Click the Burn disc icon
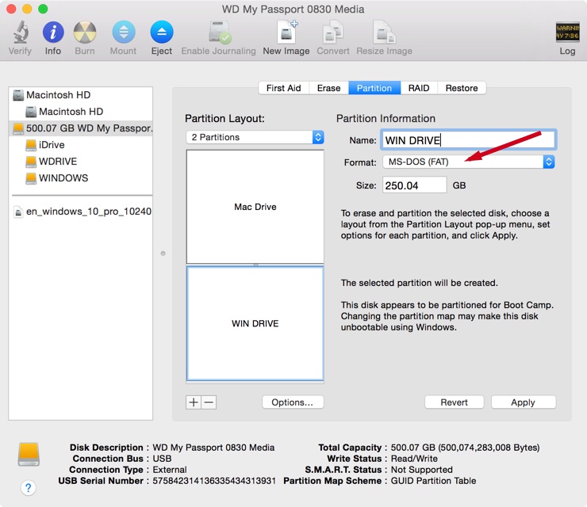587x507 pixels. (85, 32)
